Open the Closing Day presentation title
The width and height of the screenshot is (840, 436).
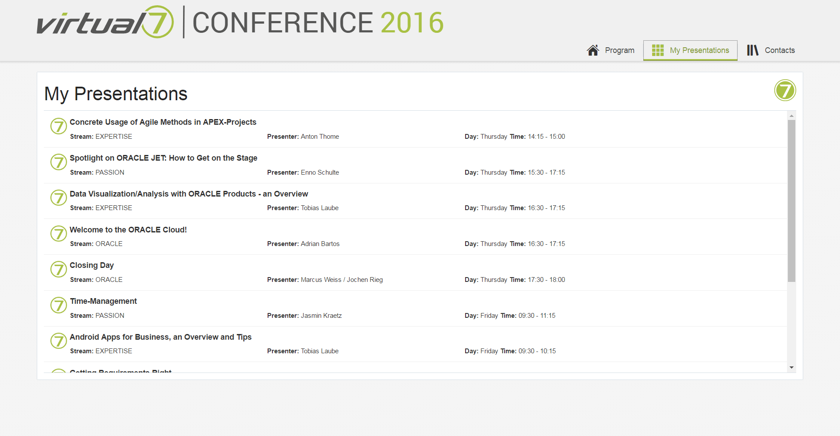pyautogui.click(x=92, y=265)
